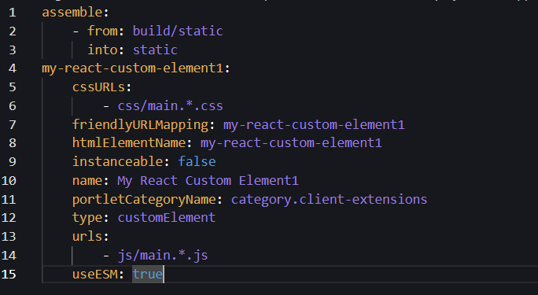Screen dimensions: 538x295
Task: Click line number 4 in gutter
Action: (x=13, y=68)
